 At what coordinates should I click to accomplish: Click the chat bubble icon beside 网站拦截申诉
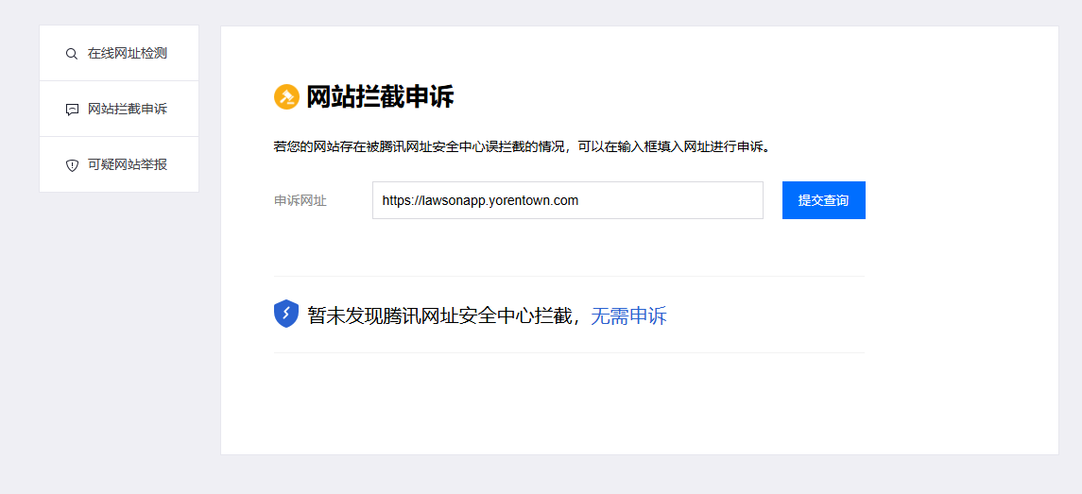click(x=72, y=110)
